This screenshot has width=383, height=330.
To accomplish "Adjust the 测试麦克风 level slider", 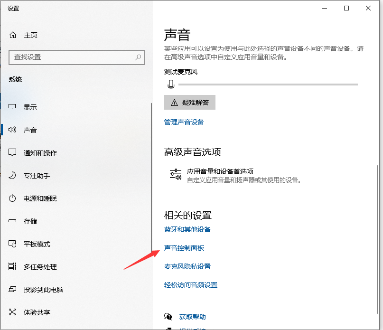I will (266, 84).
